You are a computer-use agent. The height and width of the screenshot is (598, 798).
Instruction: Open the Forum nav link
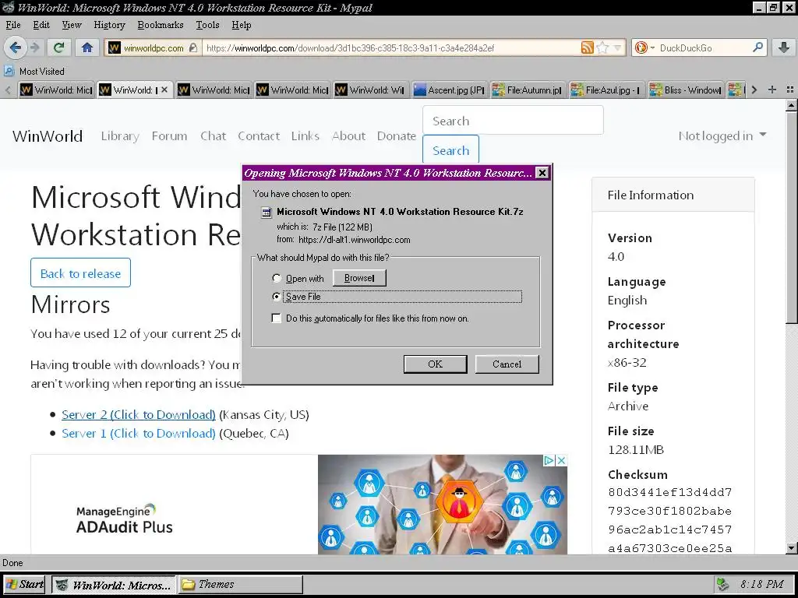[x=169, y=135]
